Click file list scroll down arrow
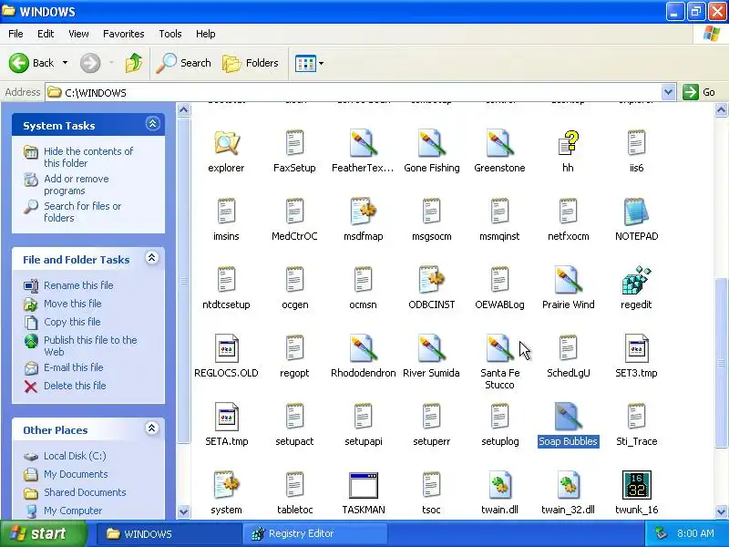 point(721,511)
